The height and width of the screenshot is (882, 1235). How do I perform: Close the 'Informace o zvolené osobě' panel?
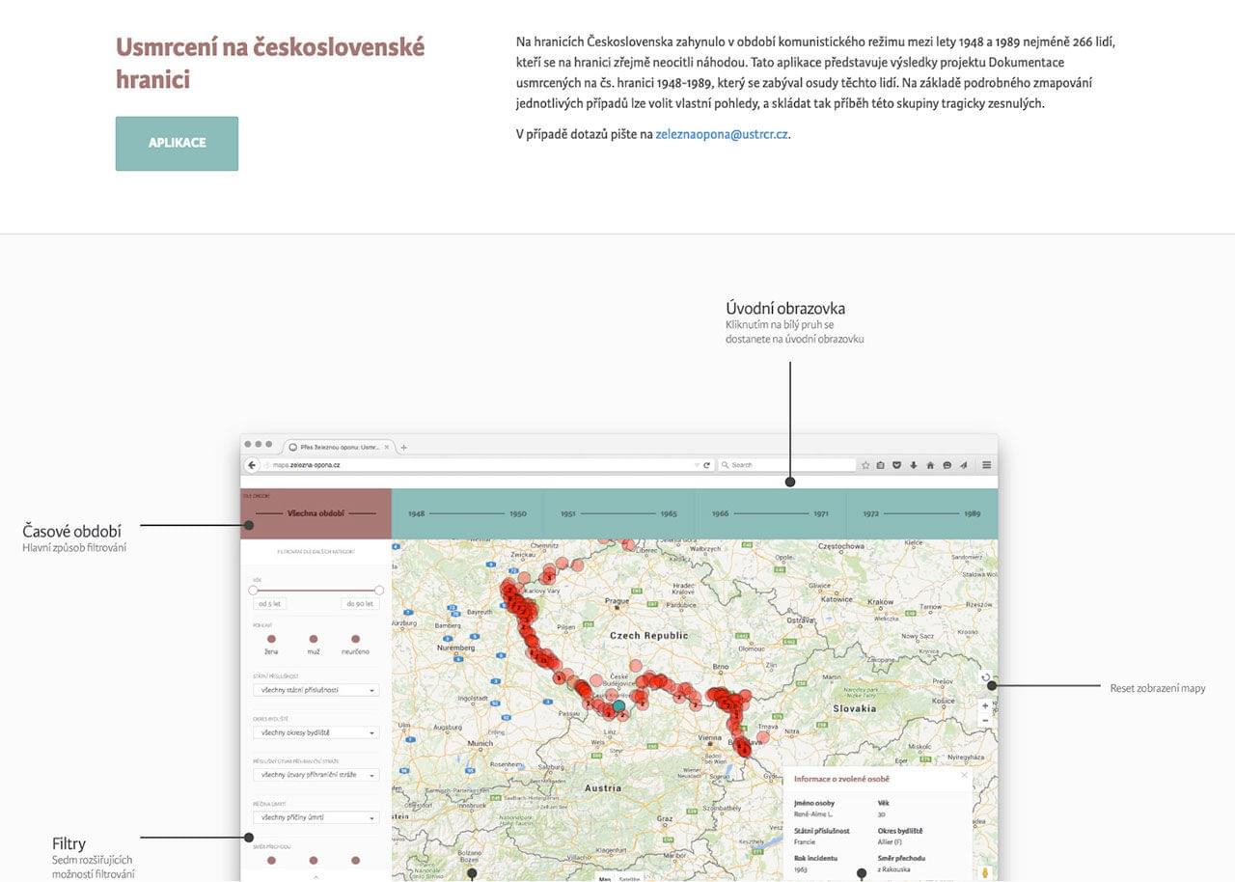(964, 776)
